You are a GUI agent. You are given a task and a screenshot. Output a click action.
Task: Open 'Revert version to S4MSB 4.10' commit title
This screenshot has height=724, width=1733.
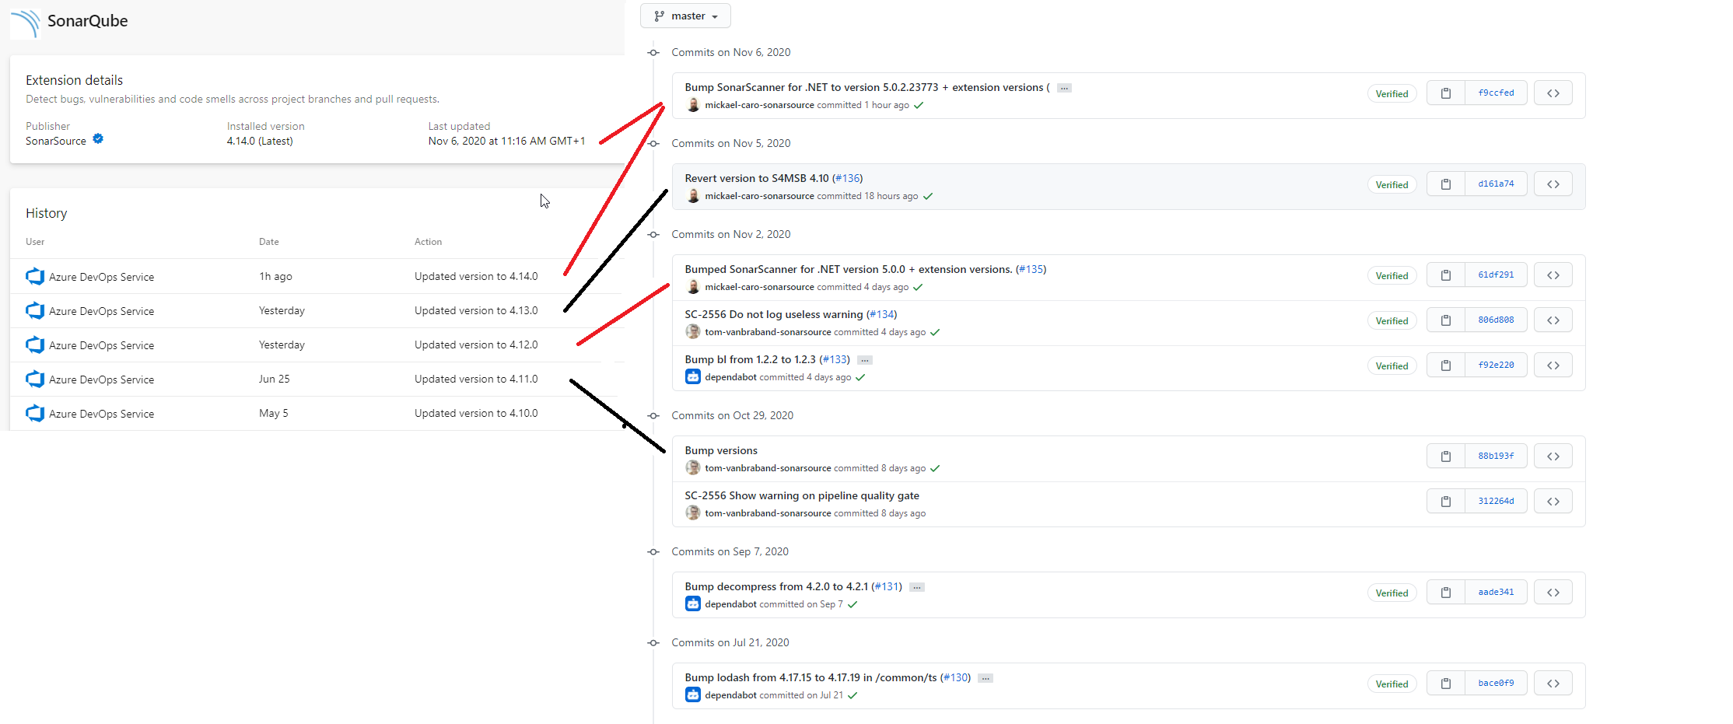pos(757,178)
